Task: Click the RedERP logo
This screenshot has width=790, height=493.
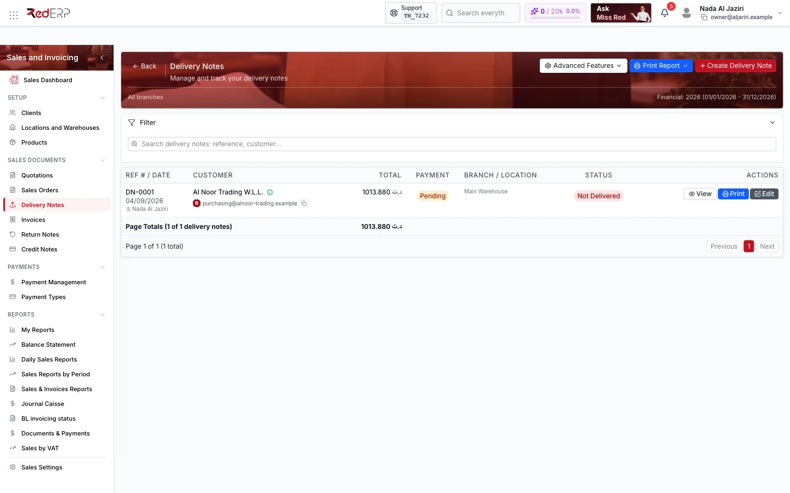Action: tap(48, 13)
